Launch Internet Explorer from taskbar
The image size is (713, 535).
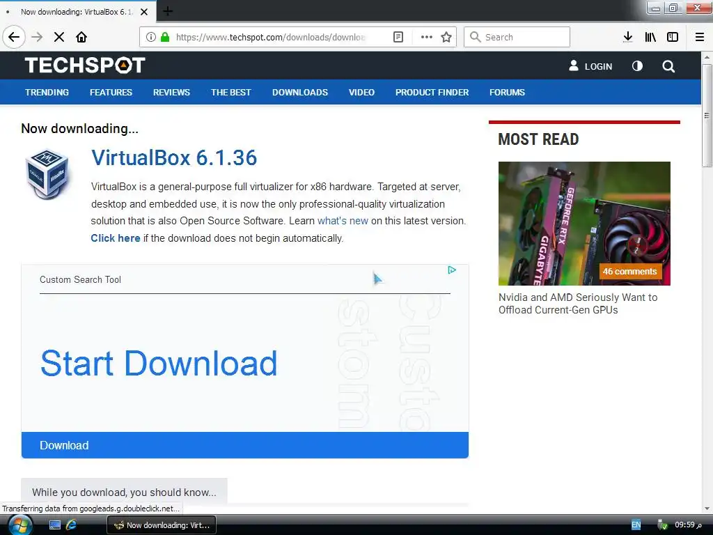[x=72, y=525]
